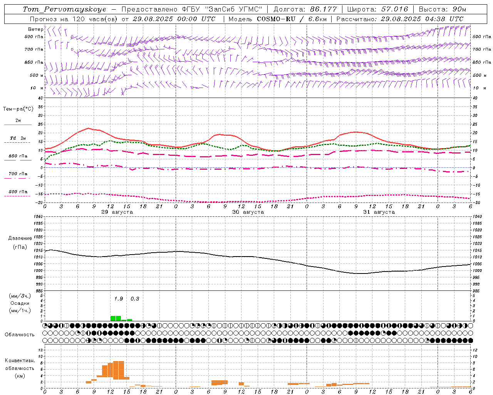The height and width of the screenshot is (395, 493).
Task: Click the 'Рассчитано: 29.08.2025 04:38 UTC' timestamp
Action: 400,19
